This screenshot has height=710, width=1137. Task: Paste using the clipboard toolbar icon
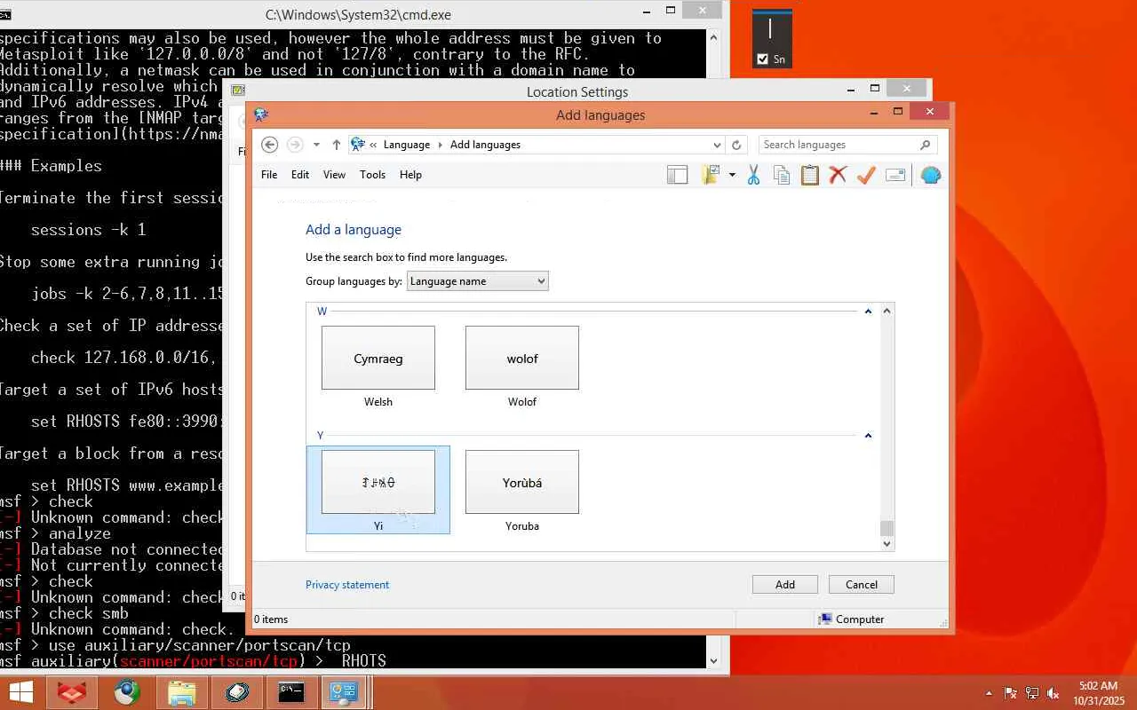pyautogui.click(x=809, y=175)
